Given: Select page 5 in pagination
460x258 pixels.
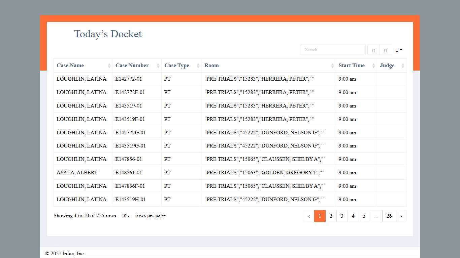Looking at the screenshot, I should click(x=364, y=216).
